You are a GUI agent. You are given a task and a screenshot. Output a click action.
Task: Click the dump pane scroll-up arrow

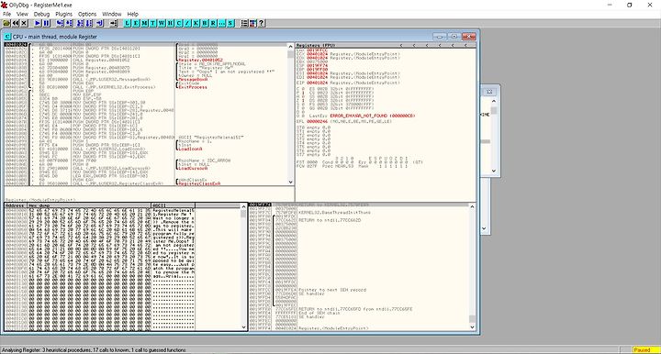[x=243, y=206]
